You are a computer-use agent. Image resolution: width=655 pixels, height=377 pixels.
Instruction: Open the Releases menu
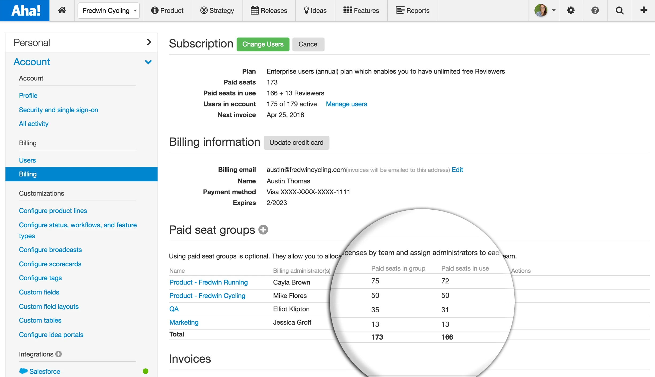tap(269, 10)
